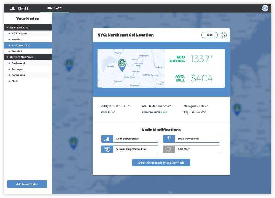Click the Store # 356 text
Viewport: 275px width, 198px height.
click(108, 112)
